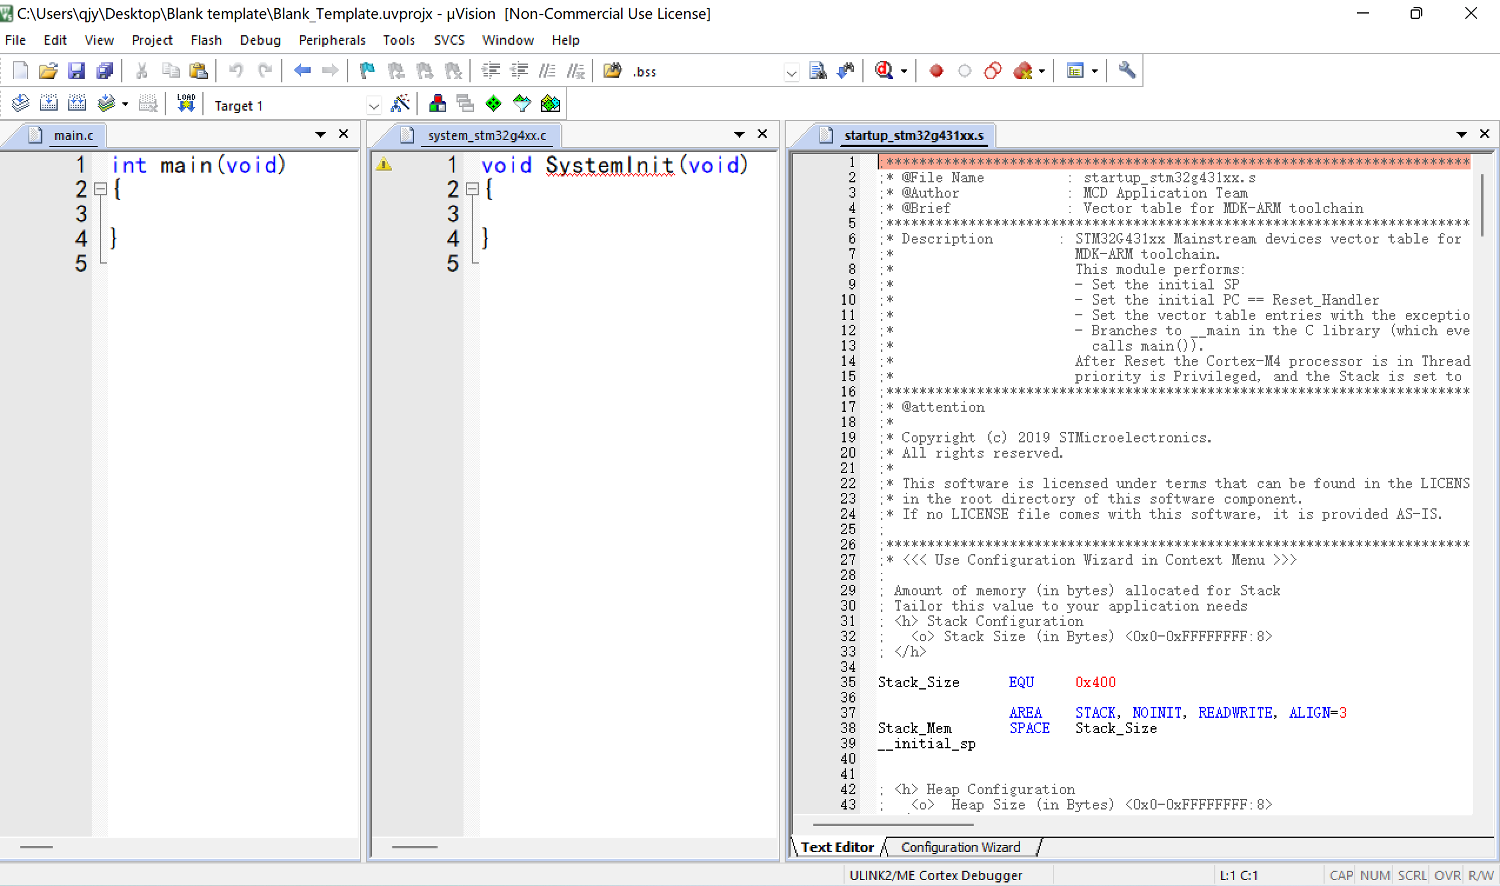Click the project window layout icon
Viewport: 1500px width, 886px height.
coord(1075,71)
